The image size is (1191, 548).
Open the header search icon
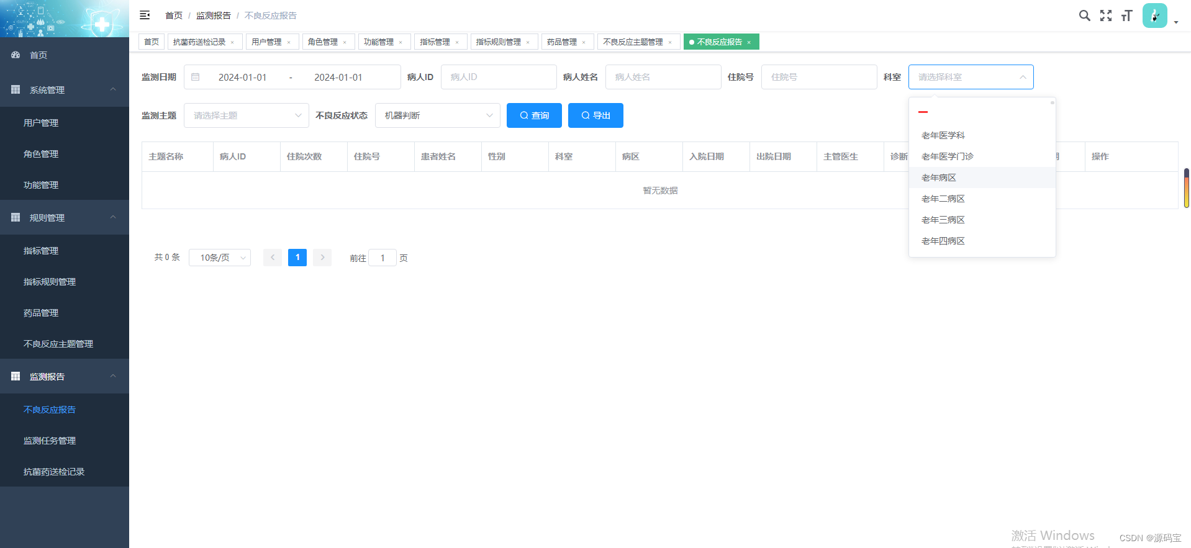(x=1084, y=16)
